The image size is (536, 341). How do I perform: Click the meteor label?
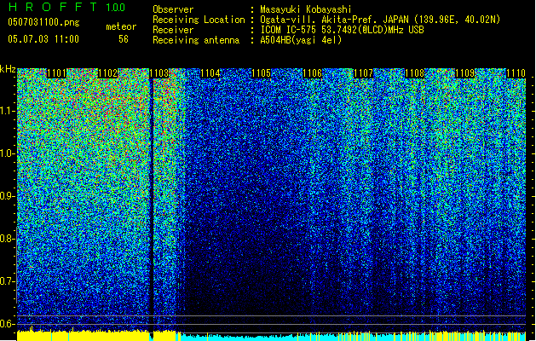121,27
